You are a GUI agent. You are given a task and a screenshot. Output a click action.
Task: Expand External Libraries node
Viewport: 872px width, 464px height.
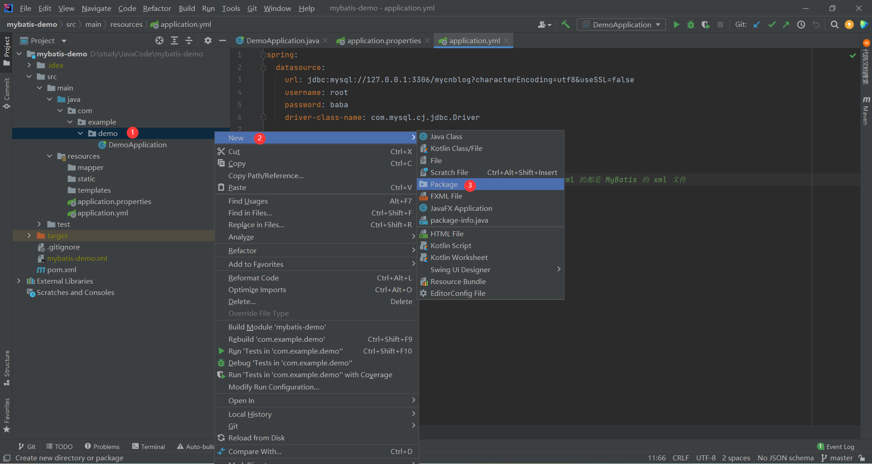(19, 281)
